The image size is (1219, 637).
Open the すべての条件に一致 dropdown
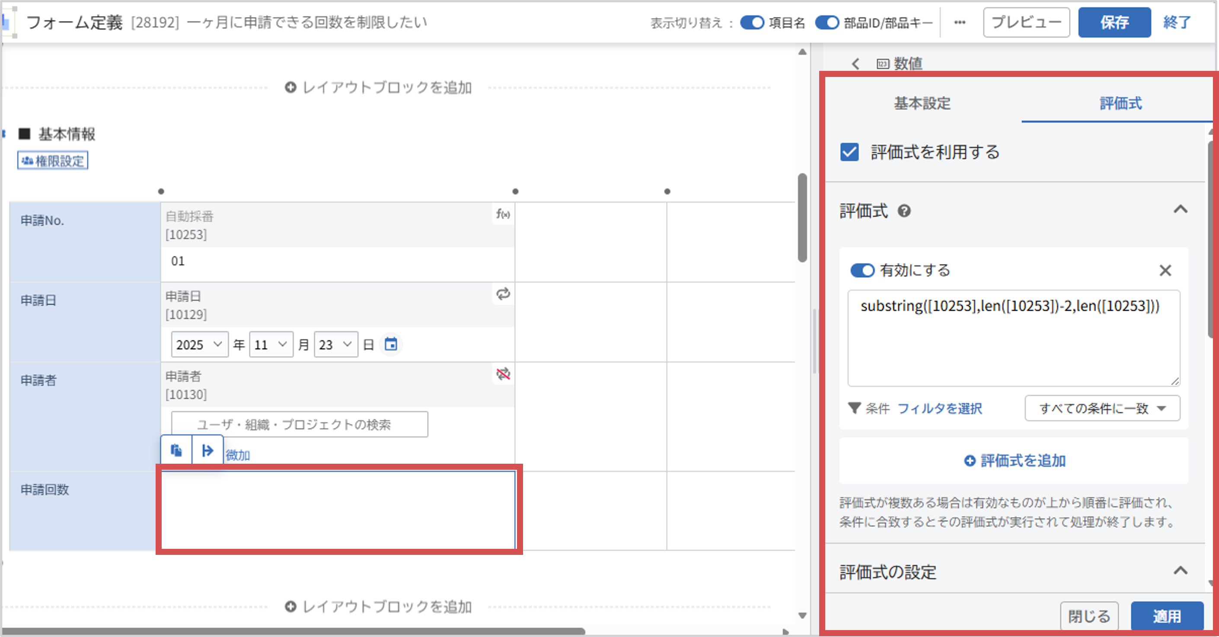point(1102,408)
